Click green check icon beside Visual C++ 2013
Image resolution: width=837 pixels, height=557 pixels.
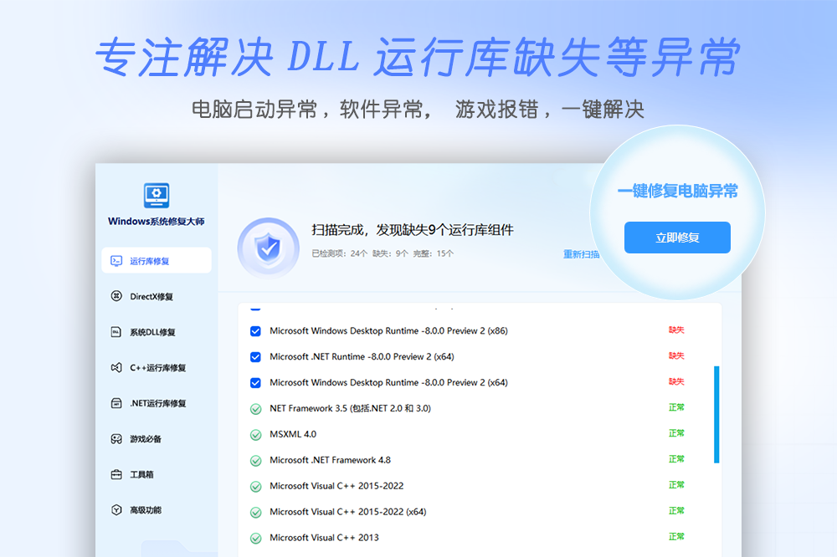[x=255, y=539]
